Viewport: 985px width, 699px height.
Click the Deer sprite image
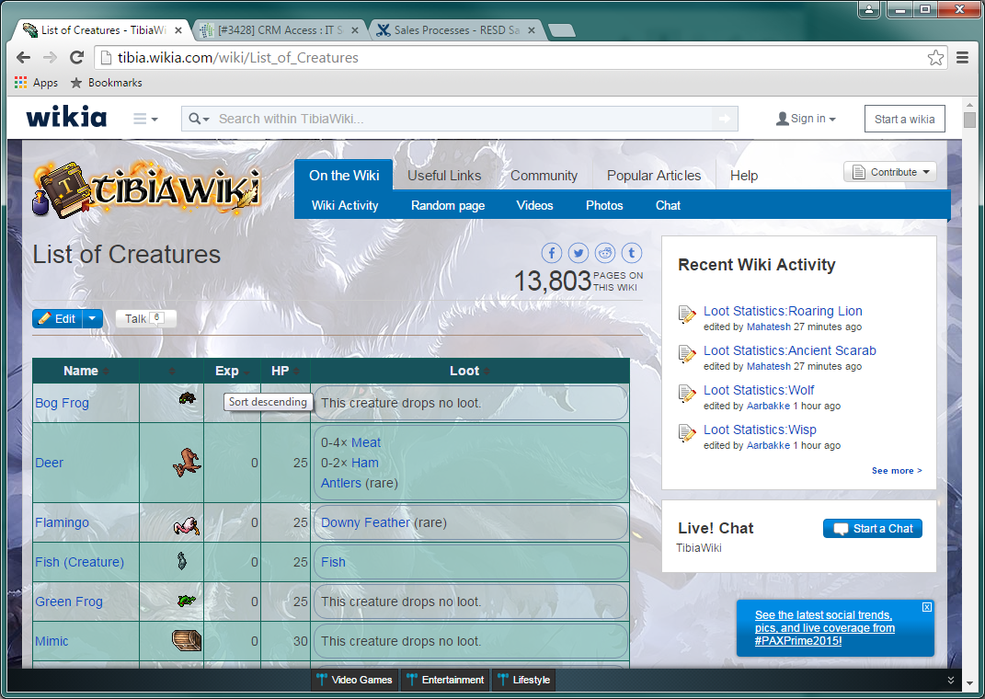[x=187, y=463]
